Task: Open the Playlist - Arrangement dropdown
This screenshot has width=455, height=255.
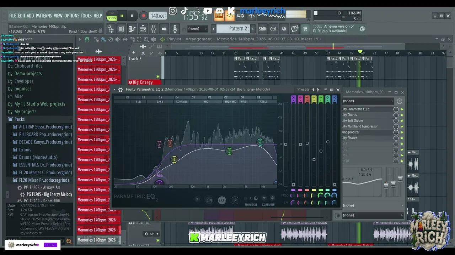Action: [x=189, y=39]
